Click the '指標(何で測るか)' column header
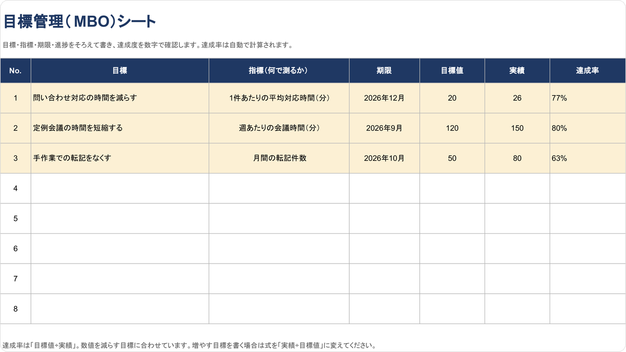The width and height of the screenshot is (626, 352). pyautogui.click(x=279, y=70)
